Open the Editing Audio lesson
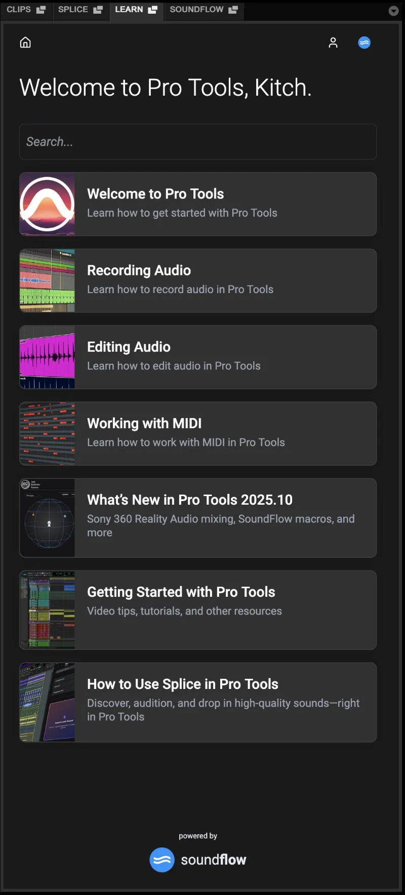 198,357
